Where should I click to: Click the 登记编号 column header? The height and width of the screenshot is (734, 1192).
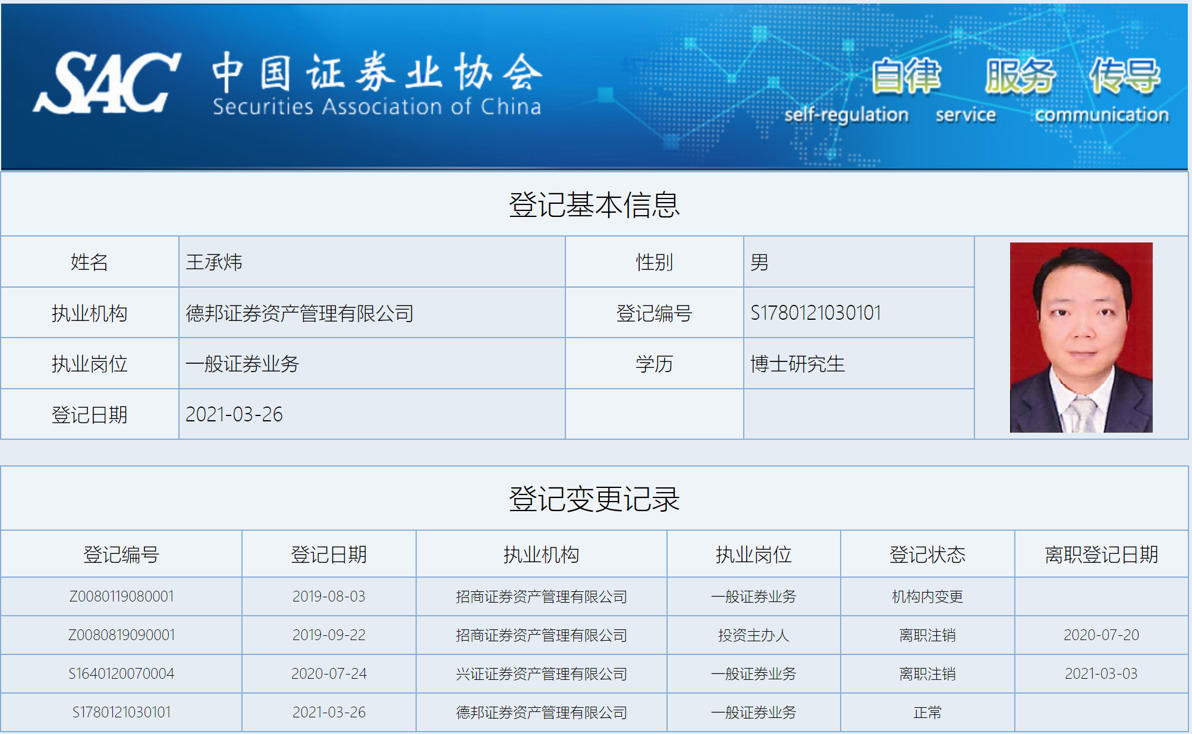[x=121, y=555]
